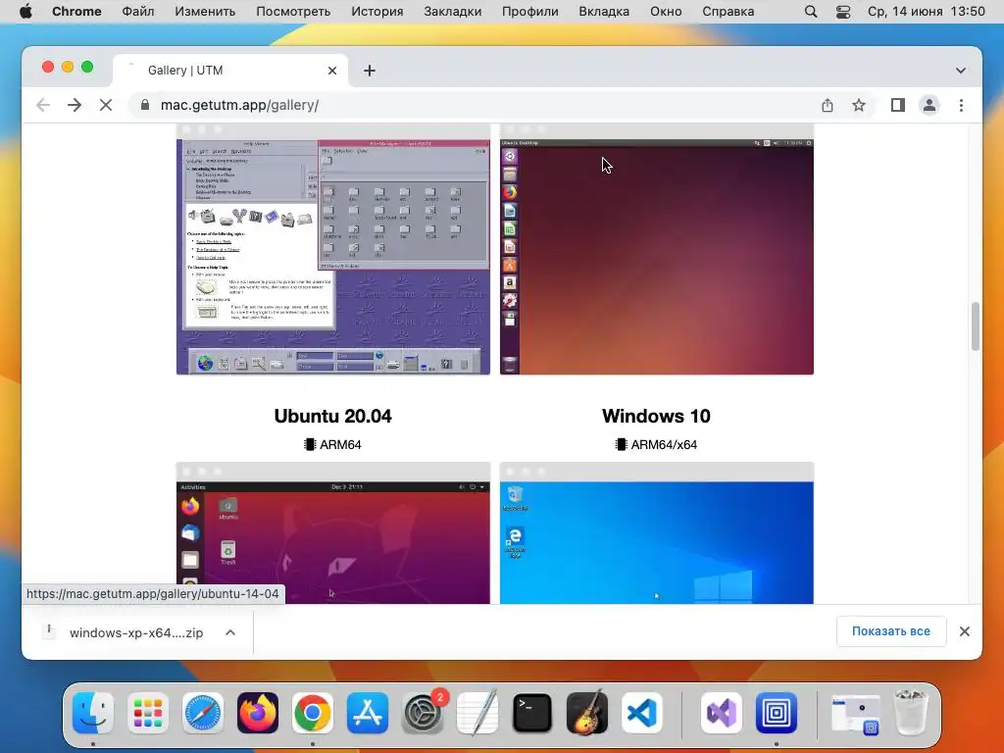The image size is (1004, 753).
Task: Open the Ubuntu 20.04 screenshot thumbnail
Action: click(x=333, y=532)
